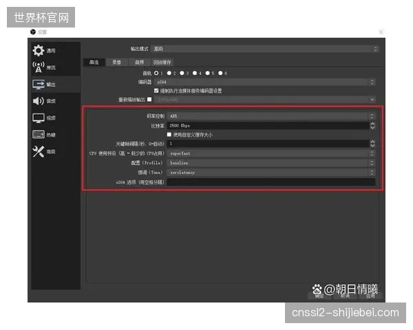Click the keyframe interval field showing 1
413x330 pixels.
click(268, 144)
